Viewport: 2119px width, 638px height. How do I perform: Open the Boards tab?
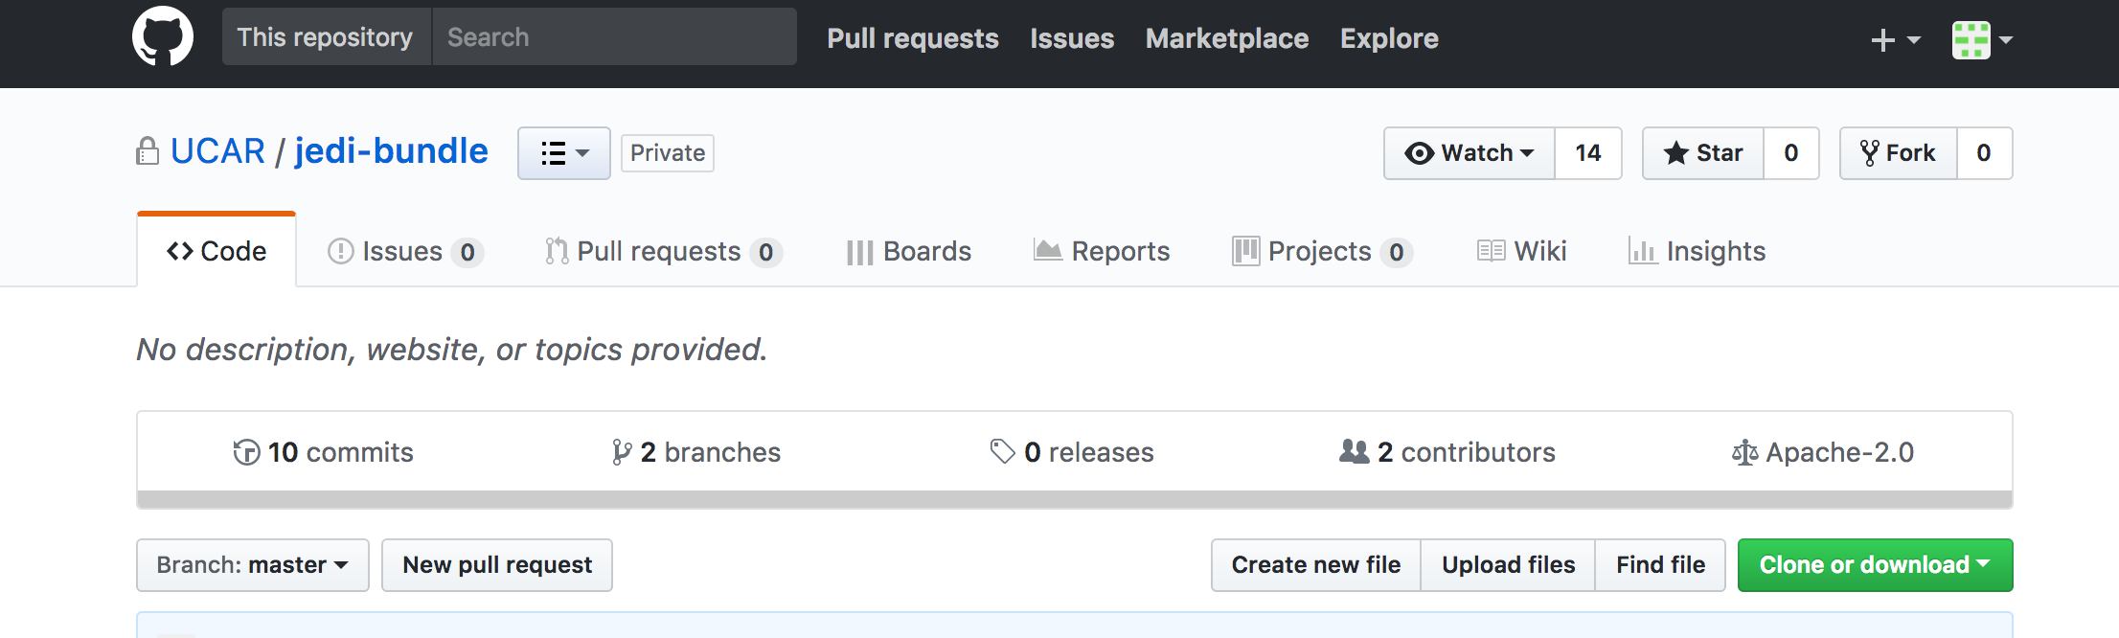click(x=908, y=251)
